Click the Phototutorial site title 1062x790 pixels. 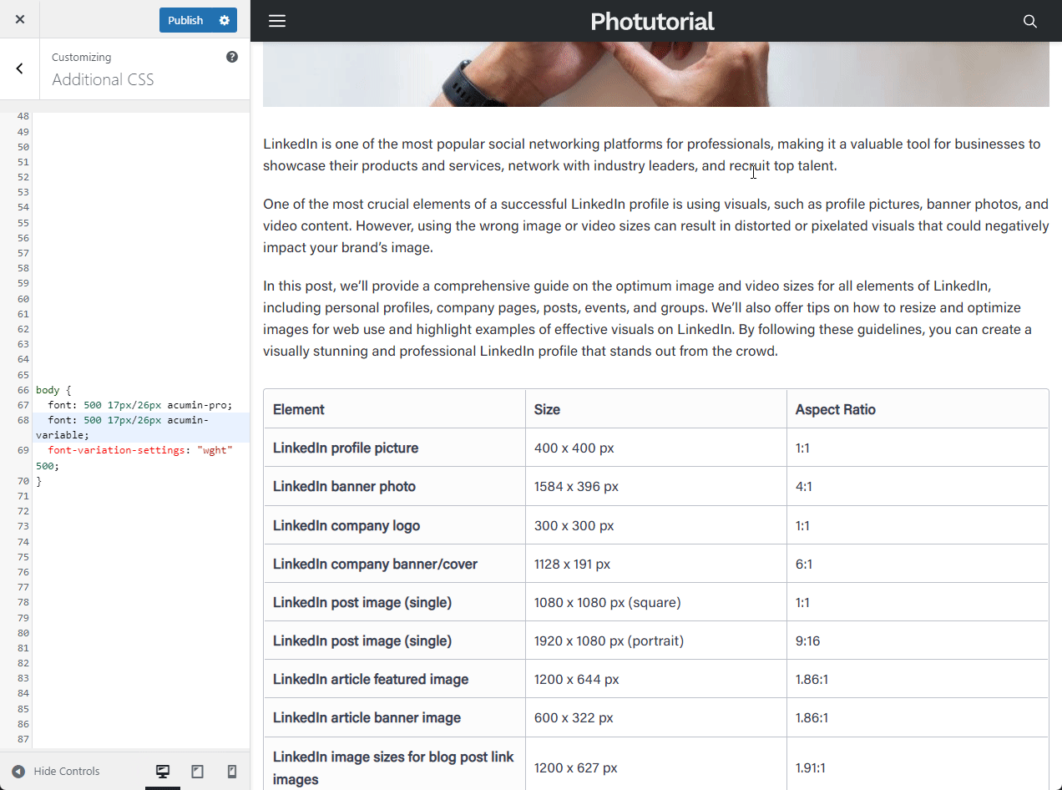tap(652, 21)
